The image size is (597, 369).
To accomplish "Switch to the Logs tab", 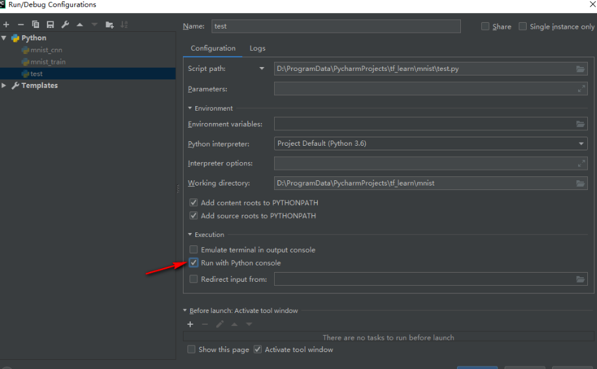I will pyautogui.click(x=257, y=48).
